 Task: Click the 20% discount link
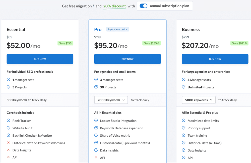pyautogui.click(x=114, y=6)
